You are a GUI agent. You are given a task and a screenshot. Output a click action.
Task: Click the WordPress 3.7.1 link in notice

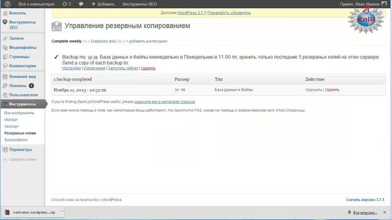pos(192,13)
